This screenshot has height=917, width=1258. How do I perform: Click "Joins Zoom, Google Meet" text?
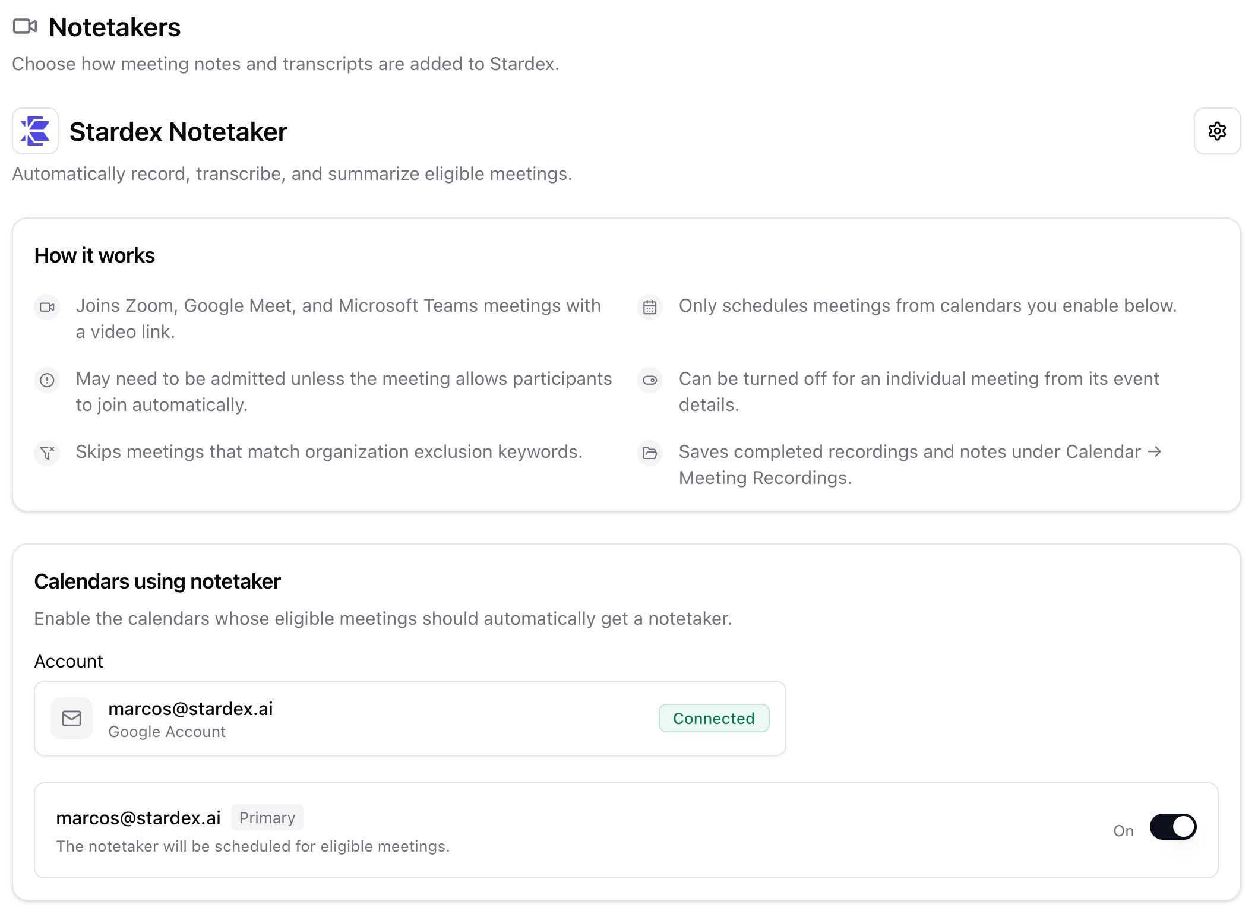coord(339,318)
